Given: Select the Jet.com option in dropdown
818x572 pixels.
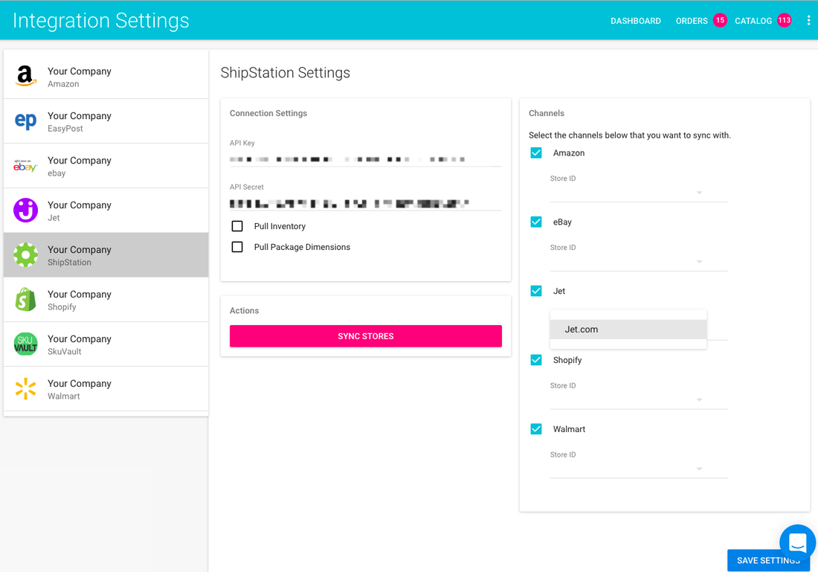Looking at the screenshot, I should [x=628, y=330].
